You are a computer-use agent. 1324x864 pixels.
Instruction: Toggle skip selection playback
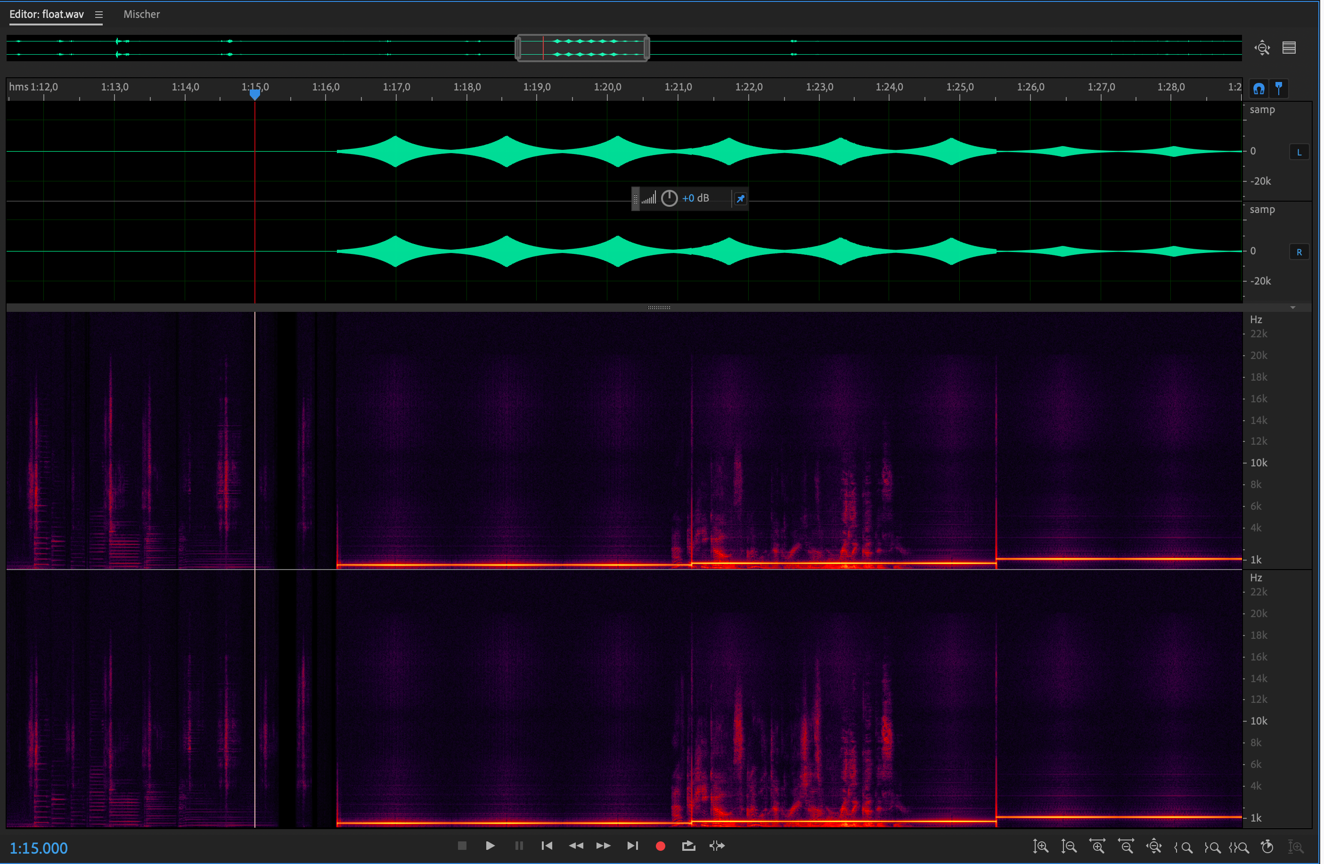[x=718, y=846]
